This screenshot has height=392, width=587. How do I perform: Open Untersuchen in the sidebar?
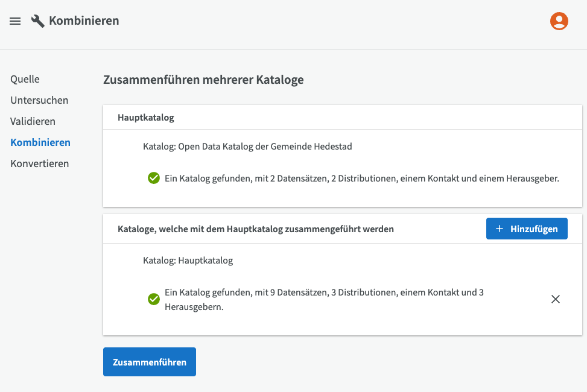point(39,100)
